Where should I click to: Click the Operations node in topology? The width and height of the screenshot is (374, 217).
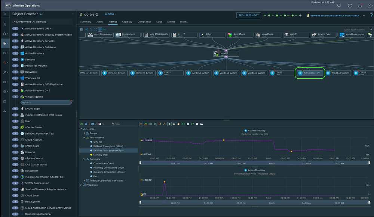240,34
